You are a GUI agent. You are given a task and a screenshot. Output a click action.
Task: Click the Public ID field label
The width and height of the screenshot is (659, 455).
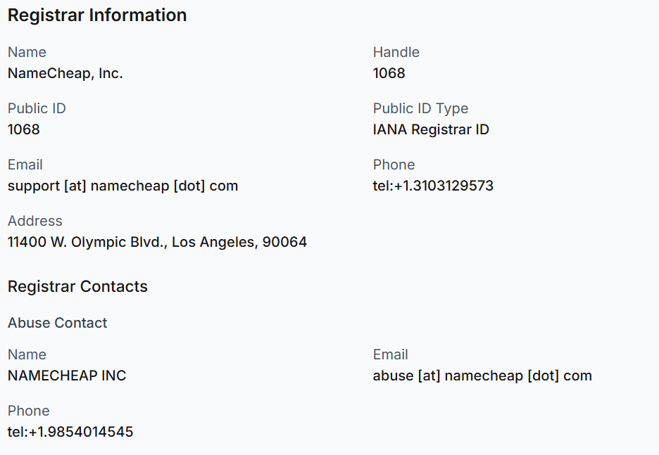37,108
